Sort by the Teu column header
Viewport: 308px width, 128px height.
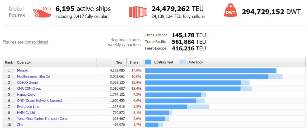click(119, 62)
